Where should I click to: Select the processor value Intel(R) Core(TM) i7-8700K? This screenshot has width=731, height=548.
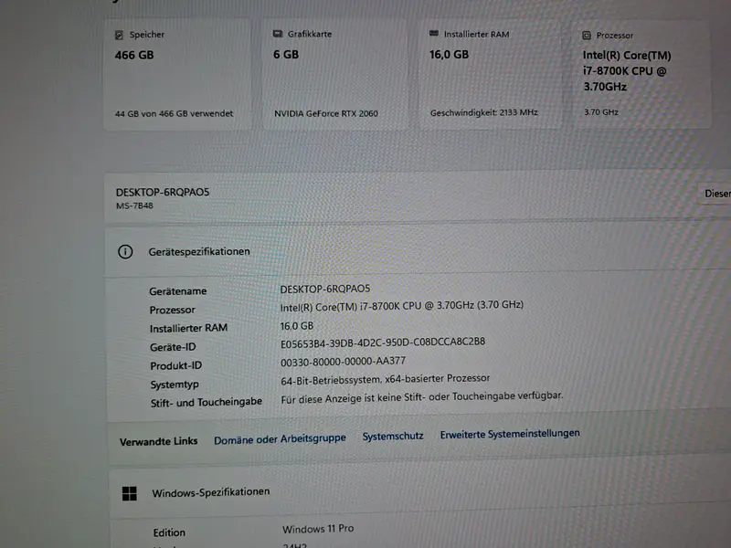coord(401,306)
